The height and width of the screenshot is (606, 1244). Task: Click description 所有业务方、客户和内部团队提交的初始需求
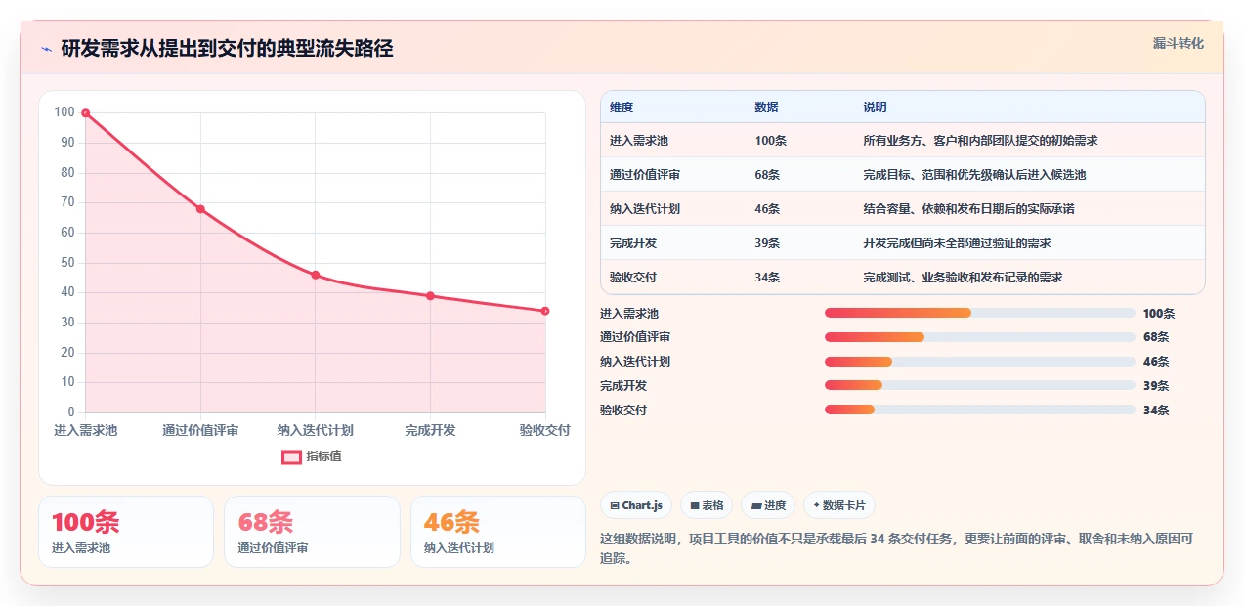point(980,141)
